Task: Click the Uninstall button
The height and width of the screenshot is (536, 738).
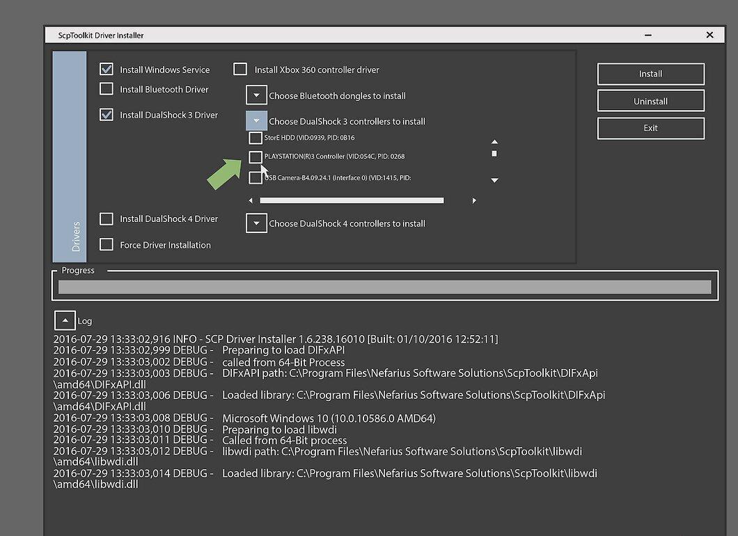Action: coord(651,101)
